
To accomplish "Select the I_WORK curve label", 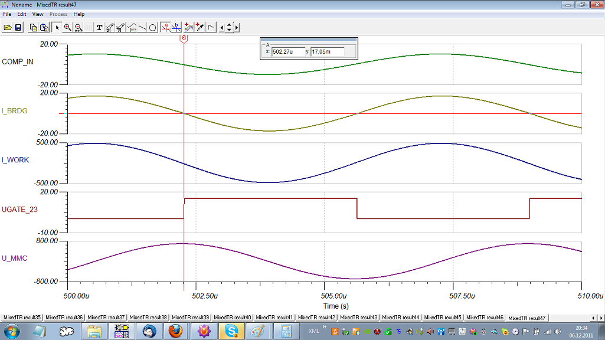I will pyautogui.click(x=15, y=160).
